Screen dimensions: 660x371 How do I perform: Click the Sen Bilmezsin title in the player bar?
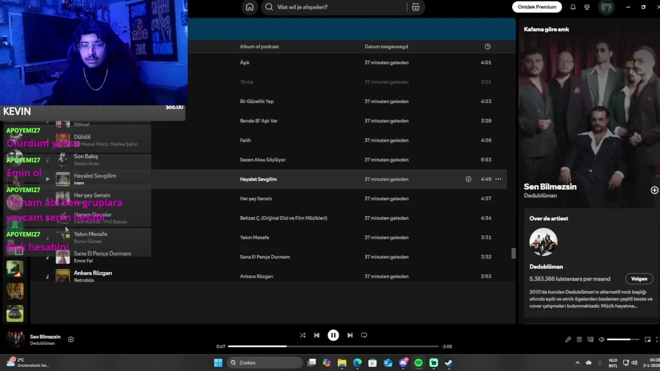tap(45, 336)
